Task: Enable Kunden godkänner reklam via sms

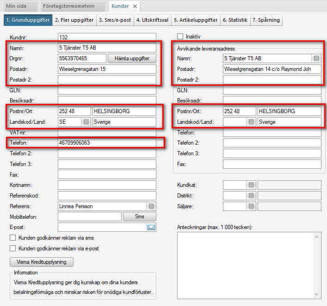Action: pyautogui.click(x=12, y=238)
